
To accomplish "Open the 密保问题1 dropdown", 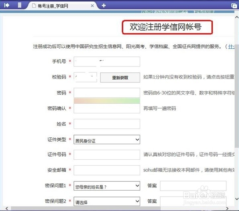I will [x=107, y=186].
